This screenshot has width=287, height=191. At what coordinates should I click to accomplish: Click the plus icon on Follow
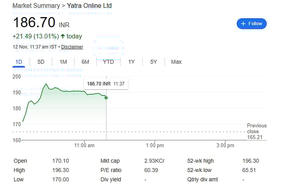(x=243, y=24)
